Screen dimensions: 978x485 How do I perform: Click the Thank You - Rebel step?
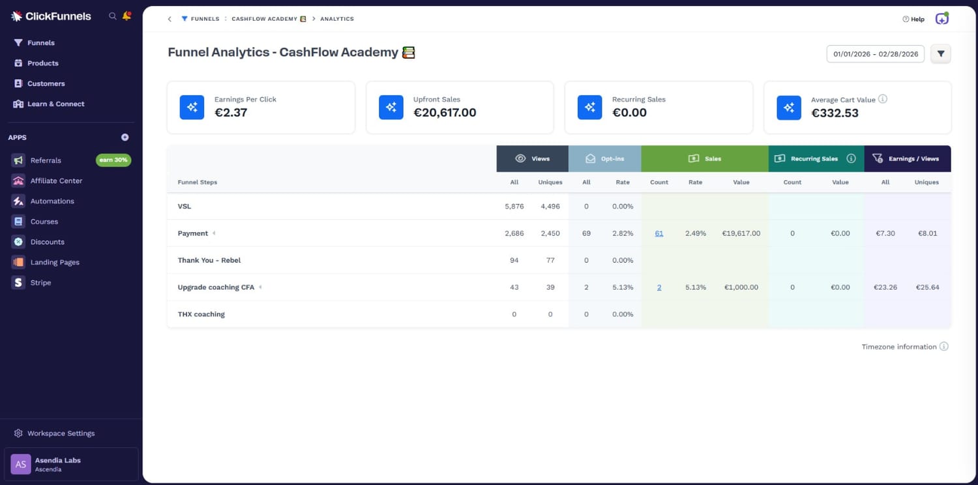tap(209, 260)
